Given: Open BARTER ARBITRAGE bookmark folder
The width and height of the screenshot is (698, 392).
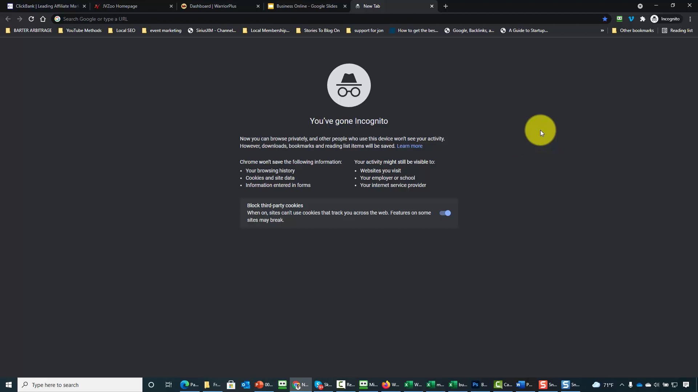Looking at the screenshot, I should coord(29,30).
